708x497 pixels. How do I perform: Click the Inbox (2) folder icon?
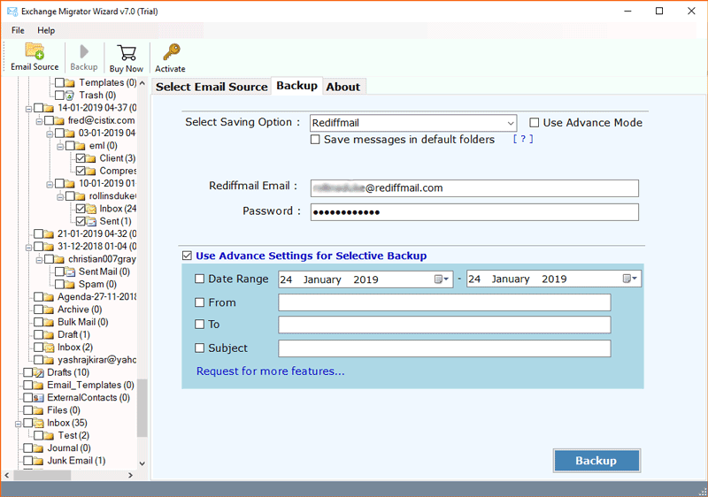tap(50, 348)
